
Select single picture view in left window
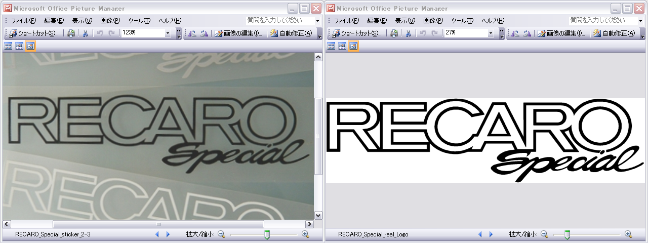coord(30,46)
